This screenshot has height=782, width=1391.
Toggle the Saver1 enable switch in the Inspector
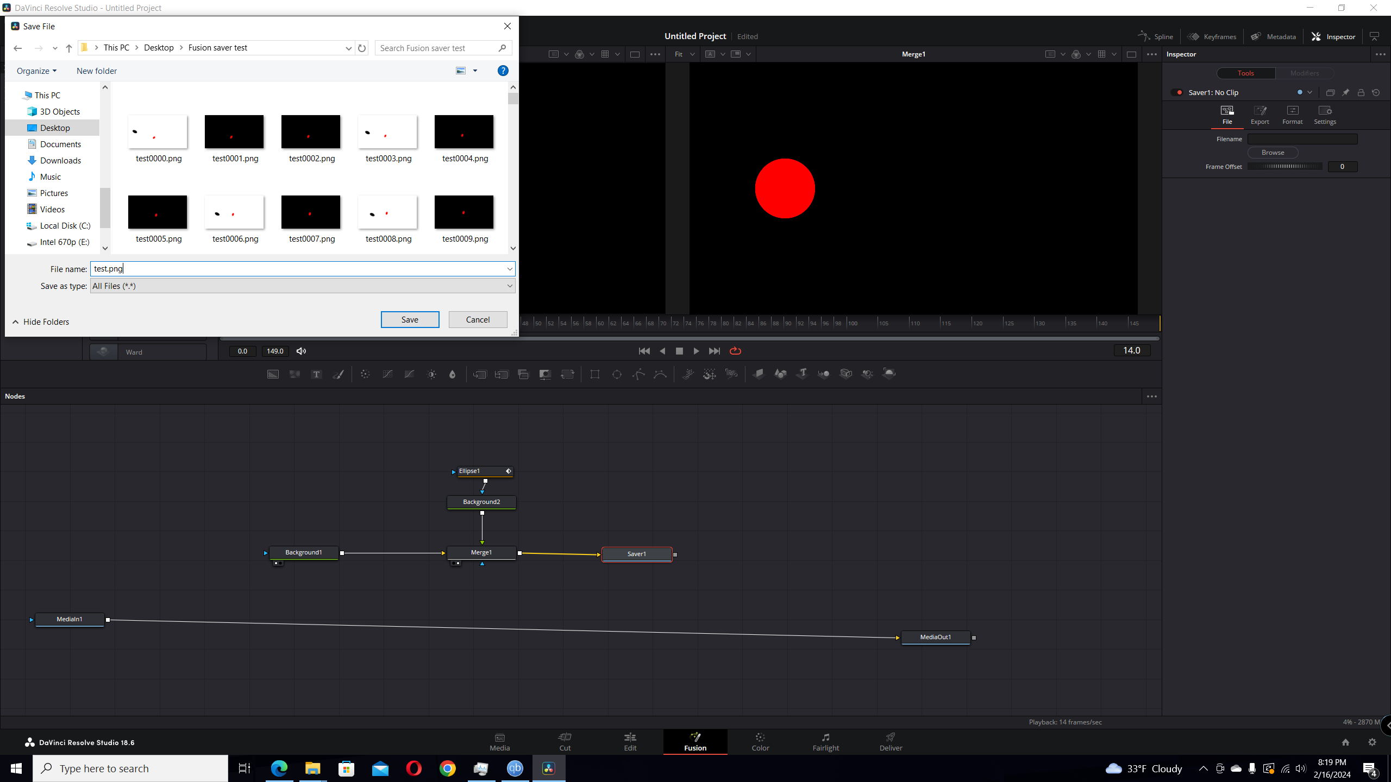[1177, 92]
